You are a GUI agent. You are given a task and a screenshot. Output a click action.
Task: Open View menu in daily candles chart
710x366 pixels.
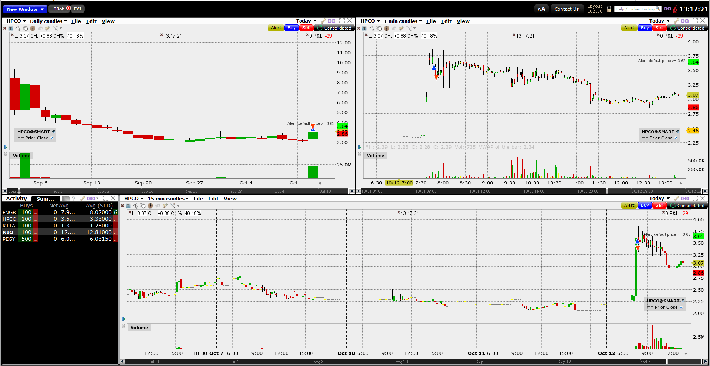click(108, 21)
